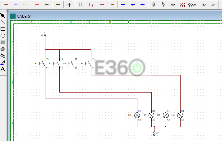Choose the filled rectangle drawing tool
Image resolution: width=222 pixels, height=141 pixels.
pyautogui.click(x=3, y=42)
